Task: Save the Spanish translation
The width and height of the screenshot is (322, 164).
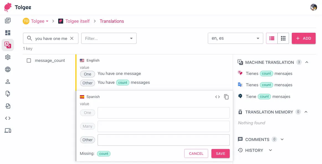Action: point(220,153)
